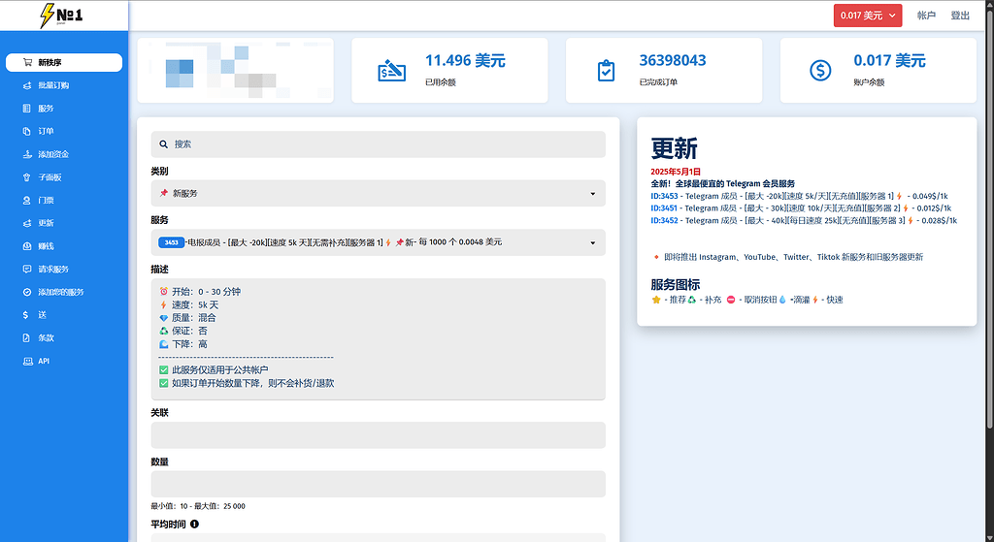994x542 pixels.
Task: Open the ID:3453 Telegram service link
Action: (x=664, y=196)
